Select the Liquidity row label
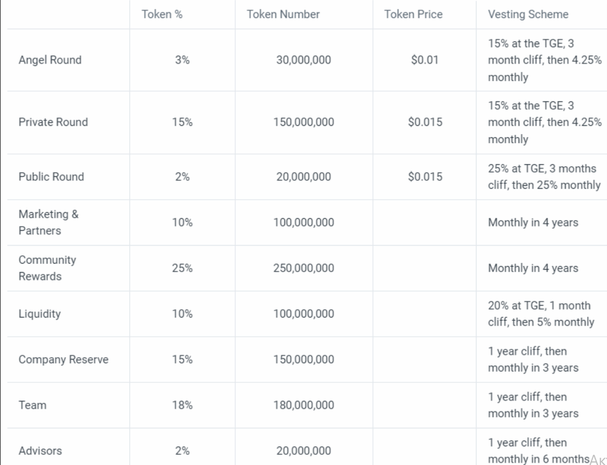 click(39, 314)
